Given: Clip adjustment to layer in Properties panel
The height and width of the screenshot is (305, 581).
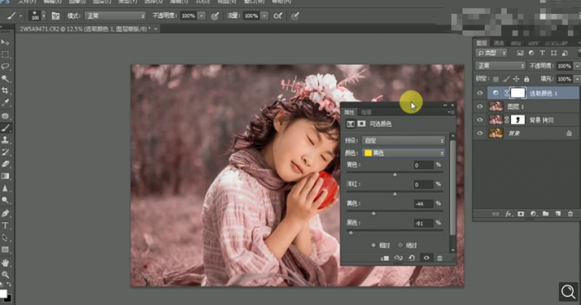Looking at the screenshot, I should click(x=385, y=258).
